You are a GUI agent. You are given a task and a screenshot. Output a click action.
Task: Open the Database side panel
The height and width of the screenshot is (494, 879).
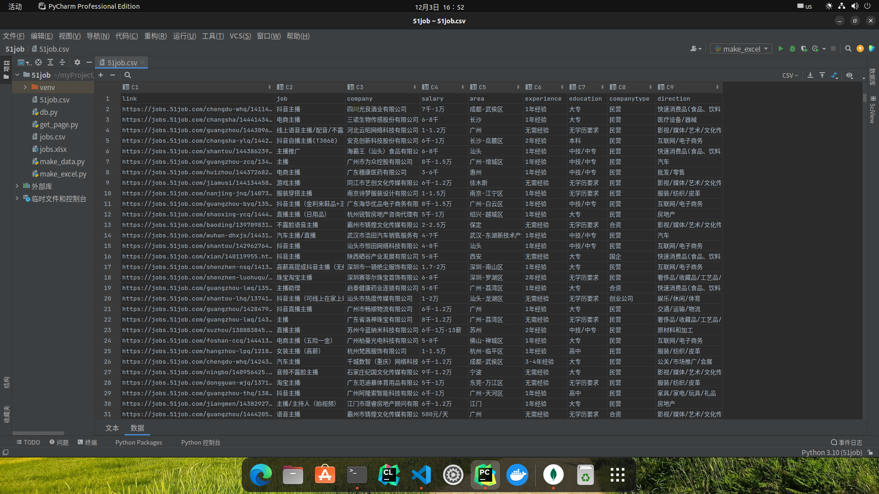pos(873,77)
